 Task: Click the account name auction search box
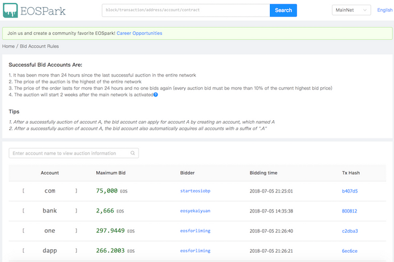pos(71,153)
